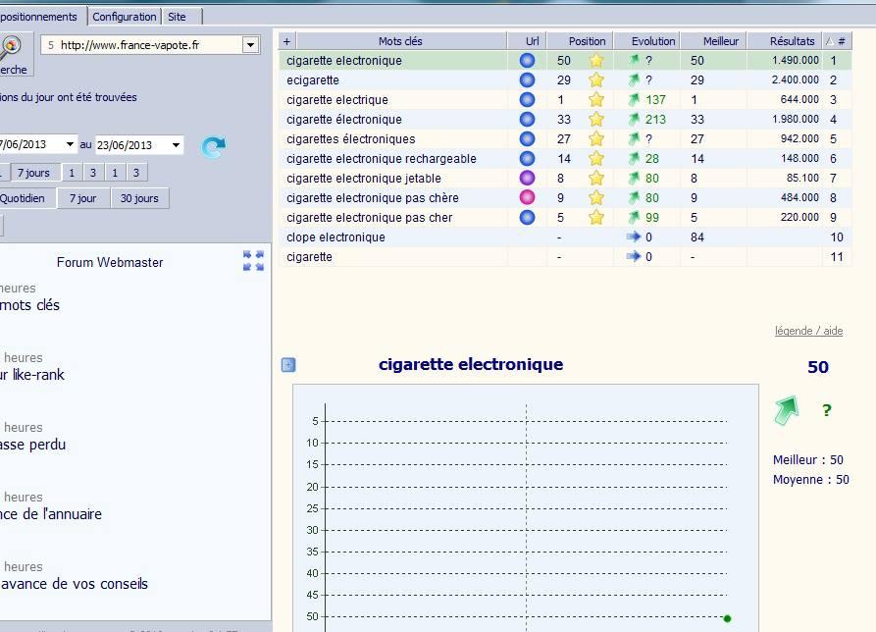876x632 pixels.
Task: Open the site URL dropdown arrow
Action: 251,45
